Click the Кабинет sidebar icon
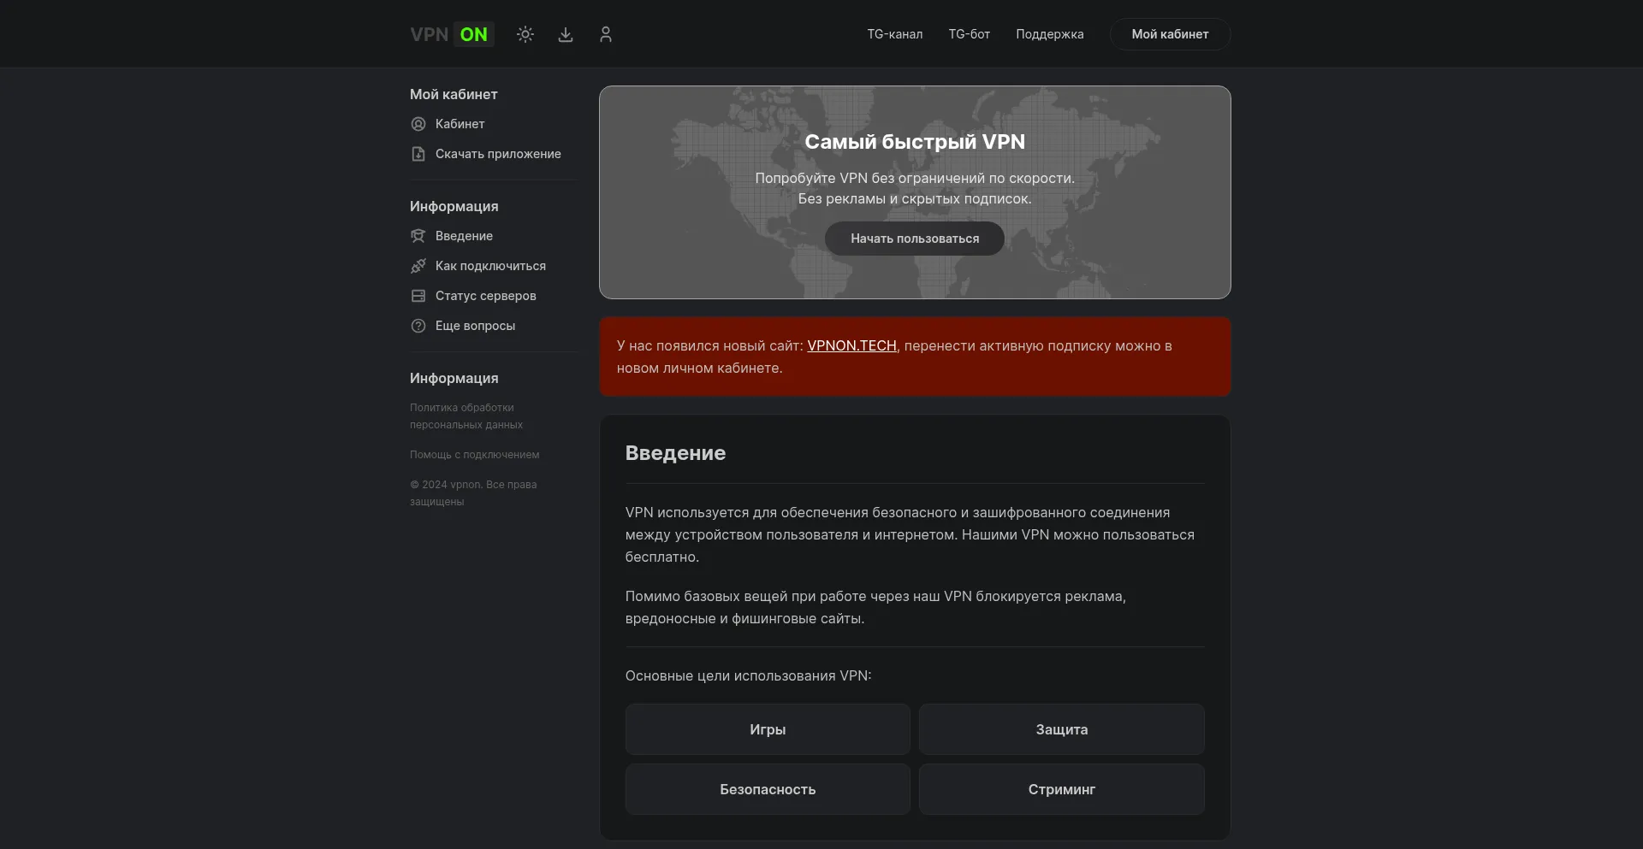Screen dimensions: 1643x849 418,124
